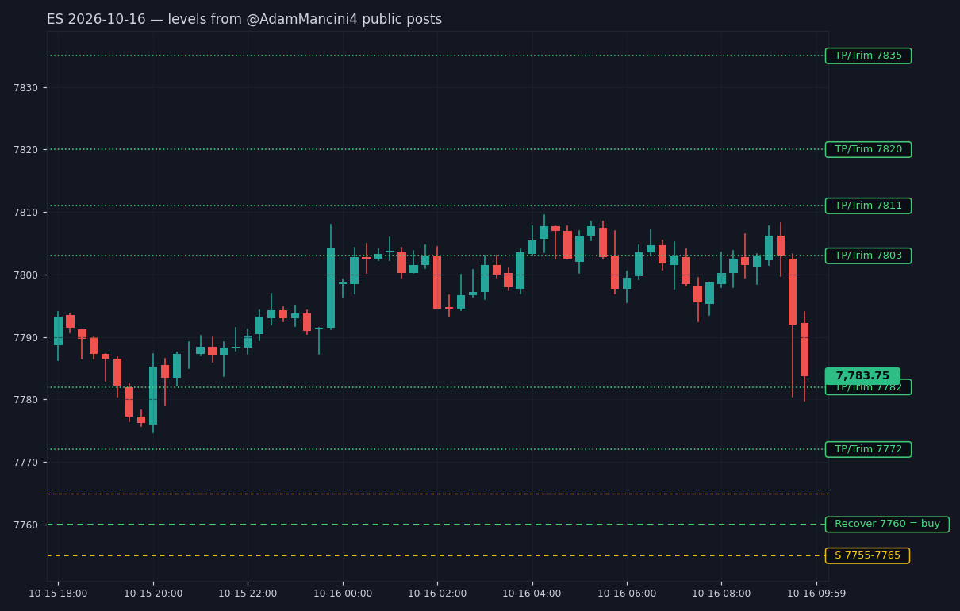Click the tall green candle at midnight

coord(331,287)
